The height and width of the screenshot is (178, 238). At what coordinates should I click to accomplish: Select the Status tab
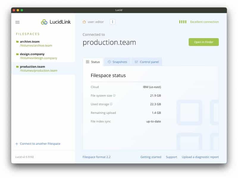pyautogui.click(x=93, y=62)
